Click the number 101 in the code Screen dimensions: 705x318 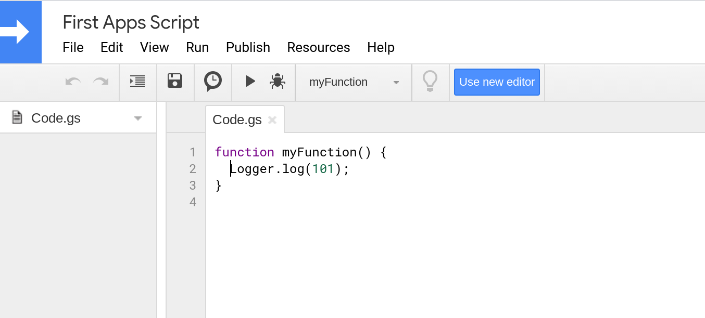tap(323, 169)
